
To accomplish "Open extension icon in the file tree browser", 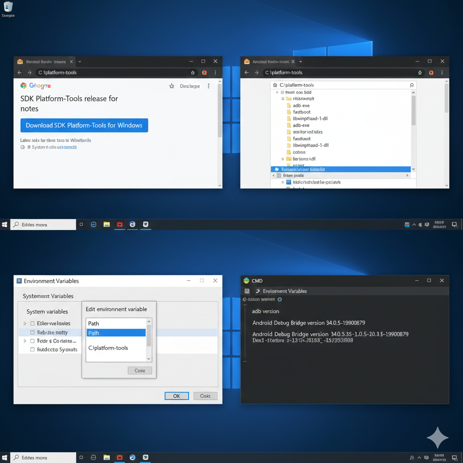I will click(431, 73).
